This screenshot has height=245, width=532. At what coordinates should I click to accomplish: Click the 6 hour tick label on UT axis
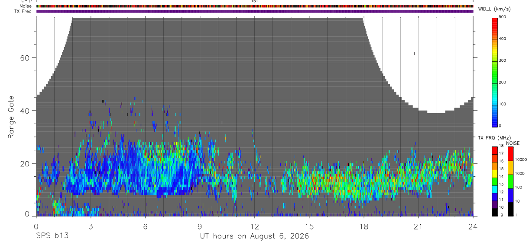145,226
